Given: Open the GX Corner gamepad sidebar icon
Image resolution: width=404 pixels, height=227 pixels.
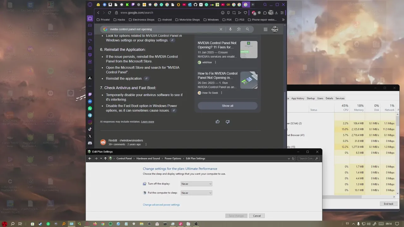Looking at the screenshot, I should tap(90, 26).
